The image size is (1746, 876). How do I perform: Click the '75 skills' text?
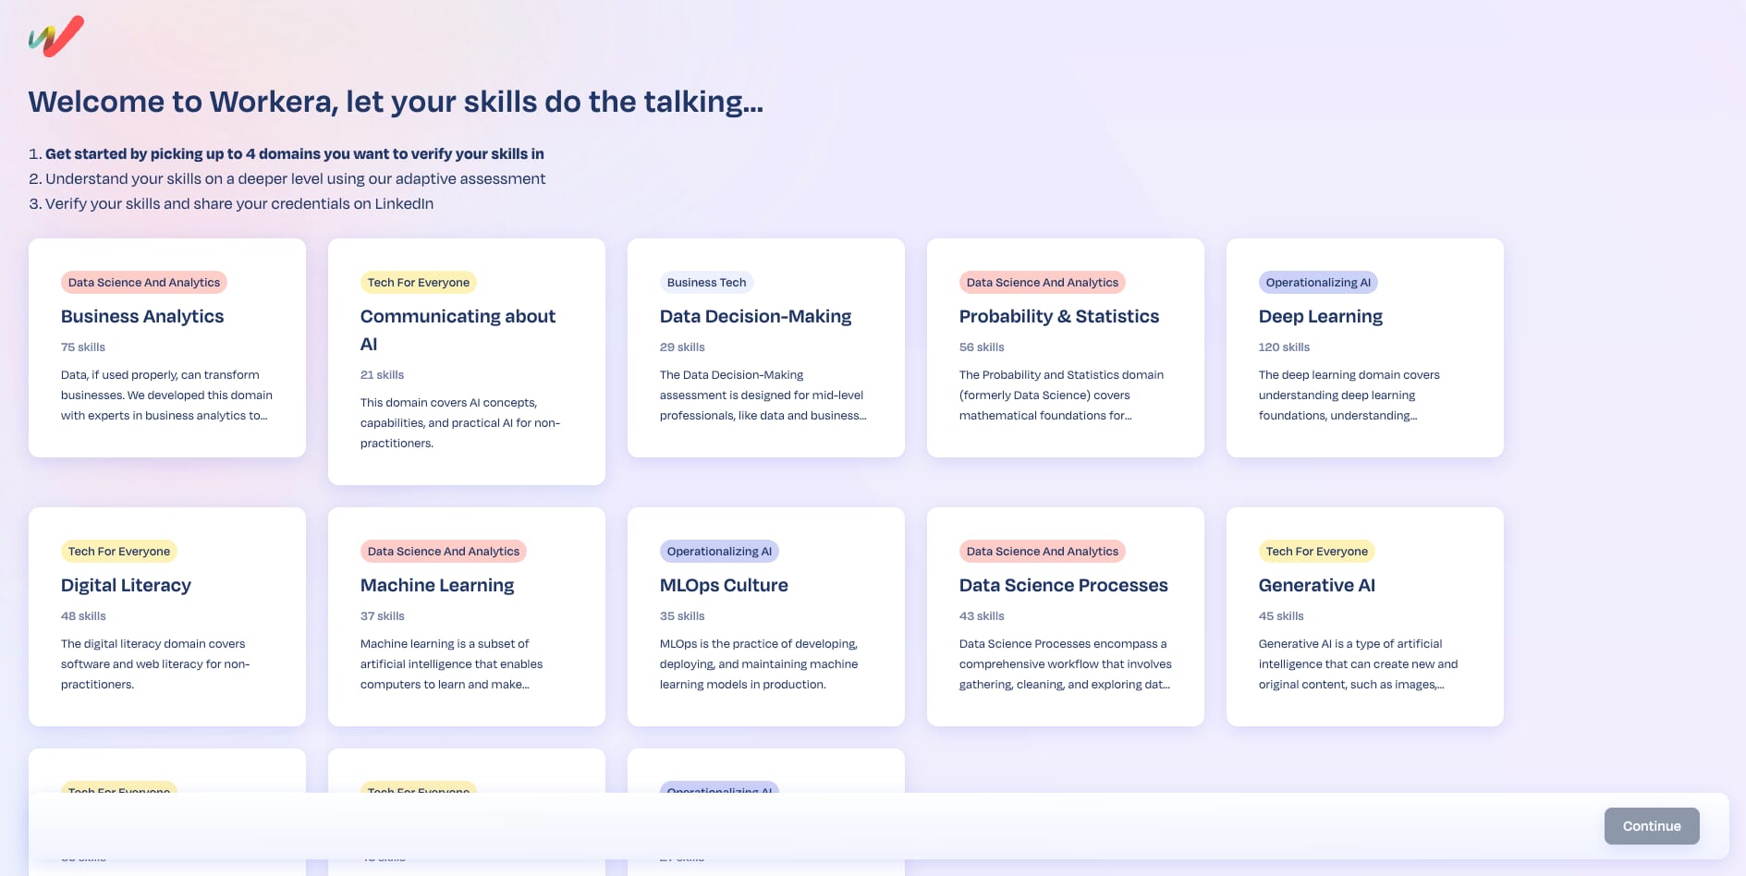[x=83, y=347]
